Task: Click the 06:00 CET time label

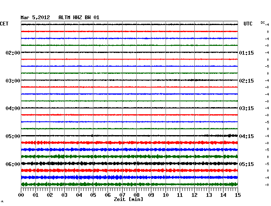Action: pyautogui.click(x=13, y=164)
